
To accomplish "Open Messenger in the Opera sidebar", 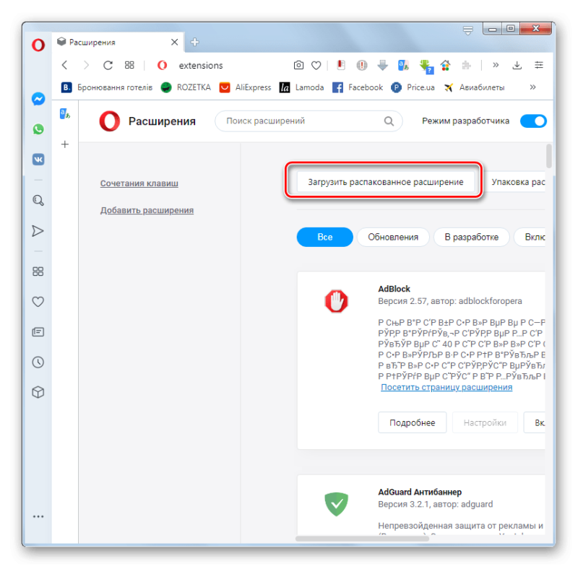I will point(38,99).
